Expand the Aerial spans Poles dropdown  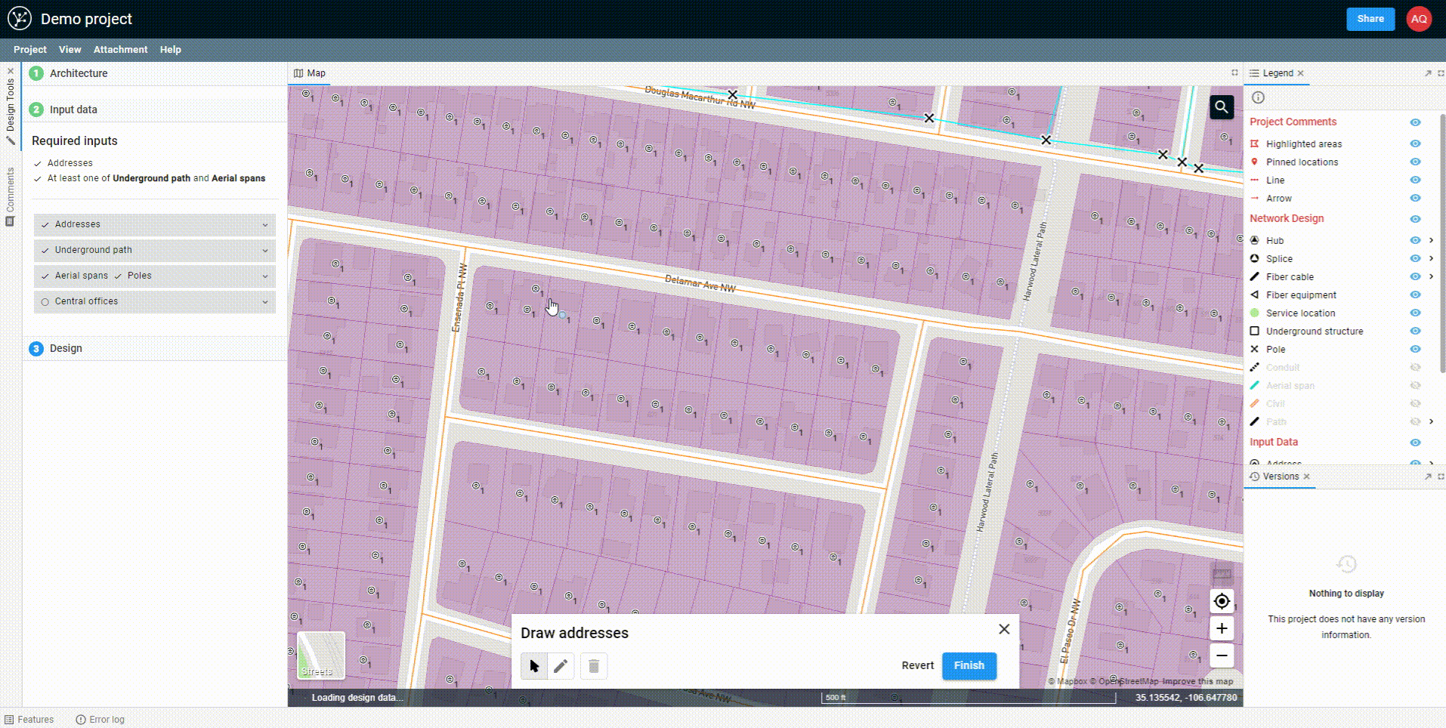[x=155, y=276]
